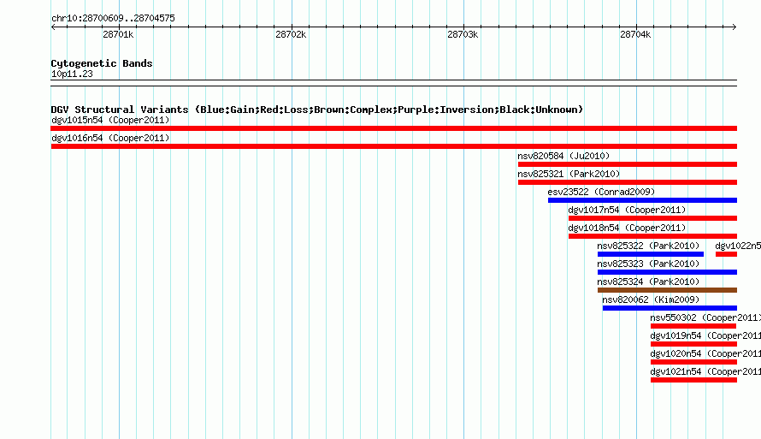
Task: Click the 28704k ruler label
Action: click(635, 34)
